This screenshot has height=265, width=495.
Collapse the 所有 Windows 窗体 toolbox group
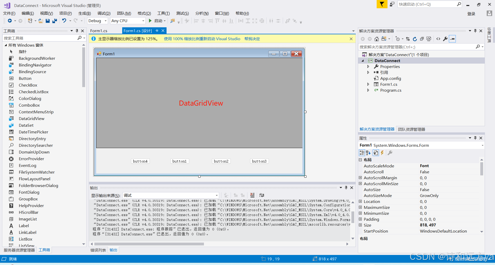click(6, 45)
